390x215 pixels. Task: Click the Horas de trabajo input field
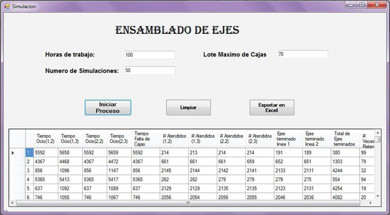149,55
